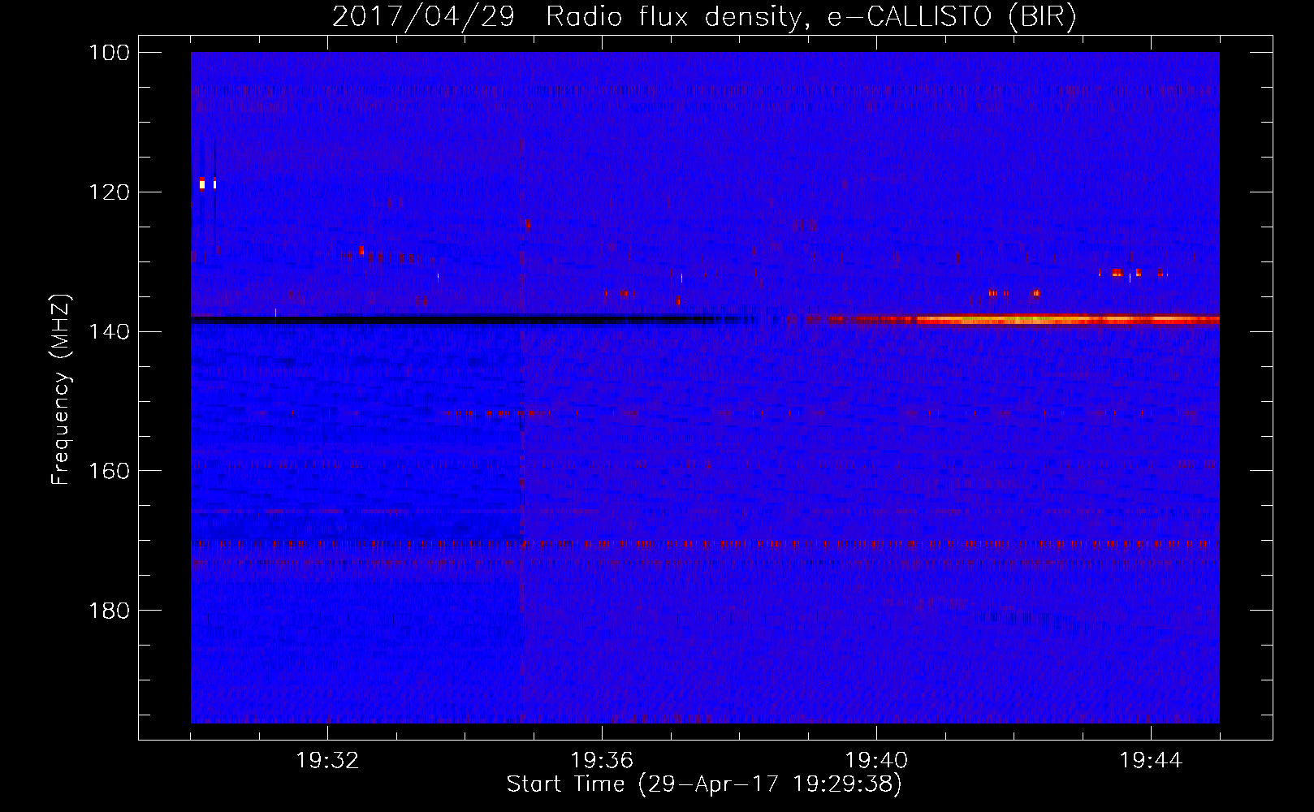1314x812 pixels.
Task: Click the 19:44 time tick label
Action: pos(1151,761)
